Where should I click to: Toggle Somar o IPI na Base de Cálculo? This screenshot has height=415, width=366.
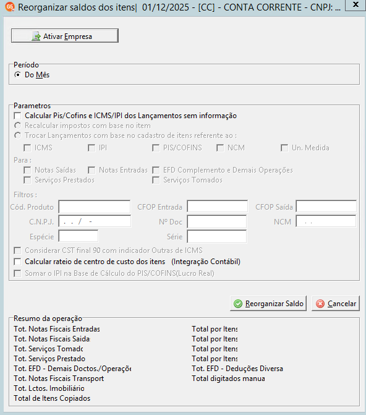(17, 273)
